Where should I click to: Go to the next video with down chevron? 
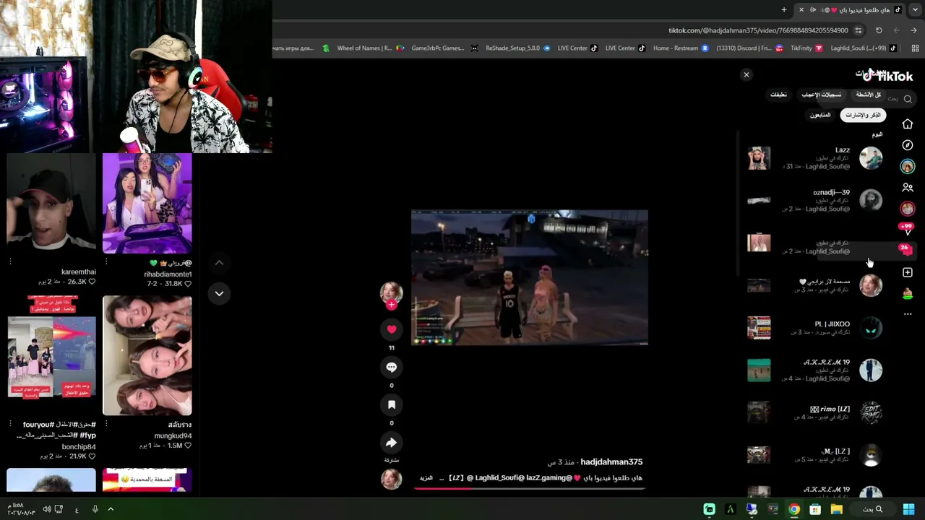219,293
